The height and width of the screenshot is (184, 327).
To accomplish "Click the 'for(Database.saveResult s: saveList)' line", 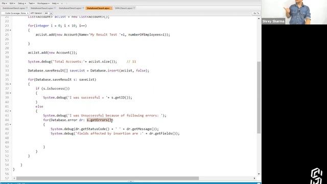I will (x=62, y=80).
